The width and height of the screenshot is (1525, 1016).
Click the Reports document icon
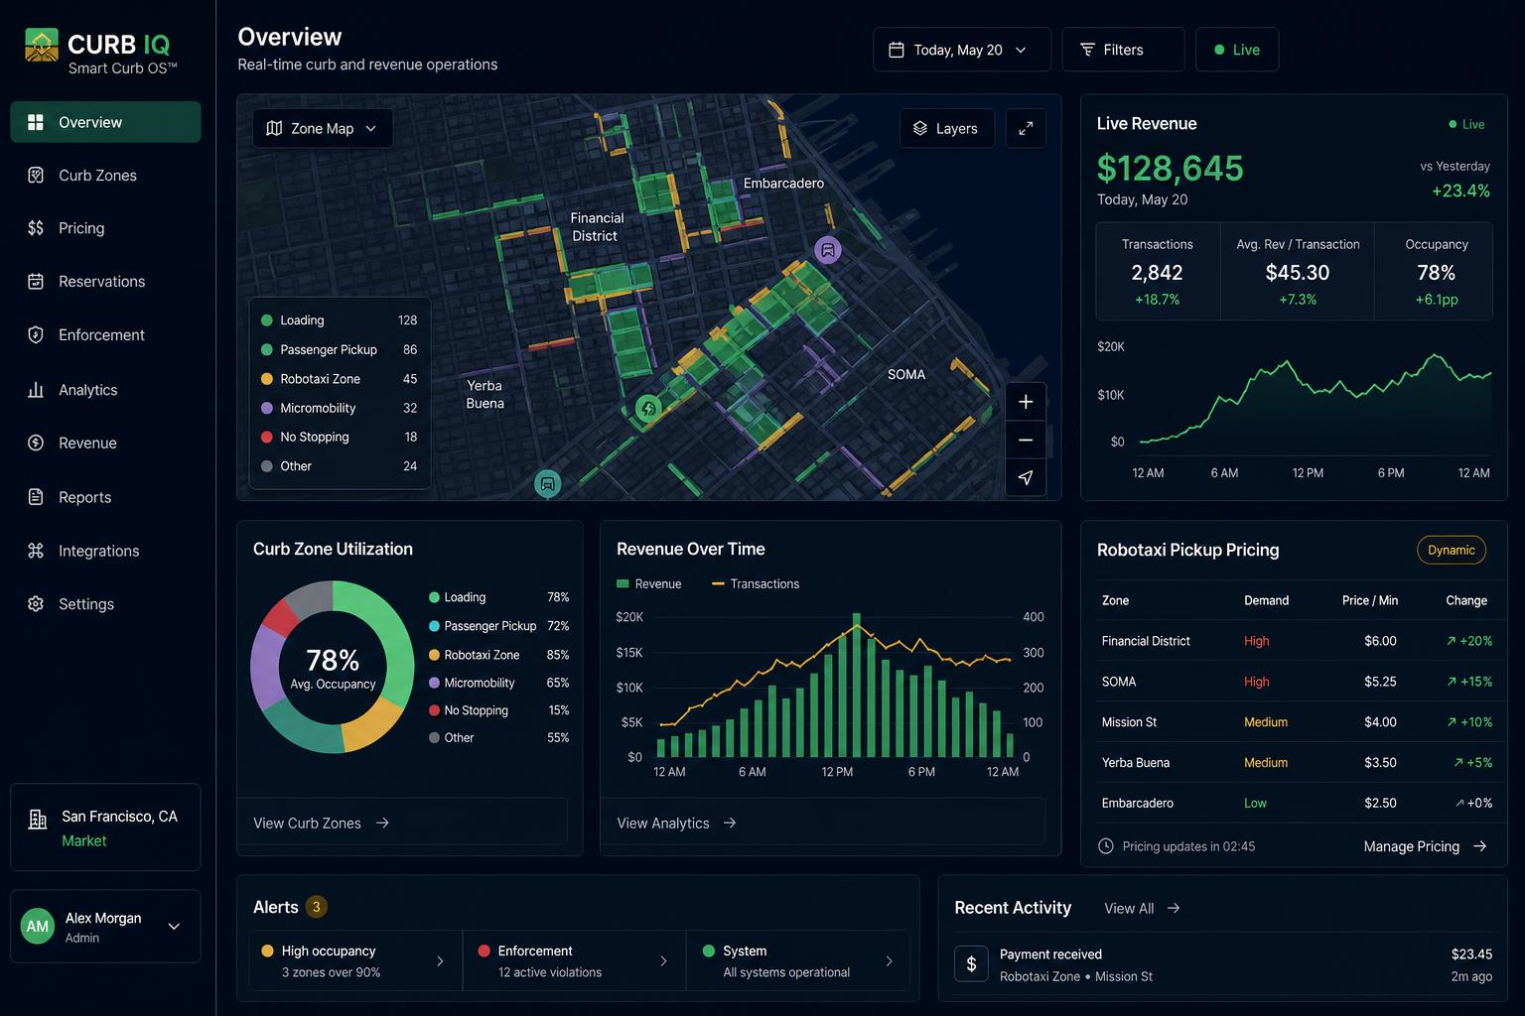pos(36,497)
